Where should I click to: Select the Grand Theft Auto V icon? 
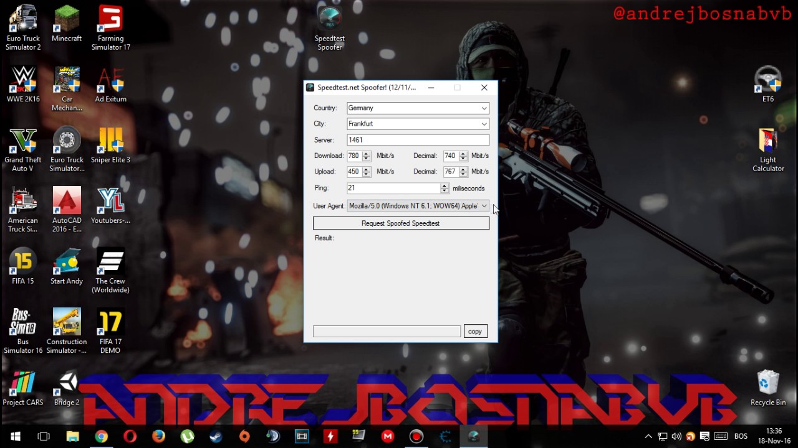tap(23, 150)
